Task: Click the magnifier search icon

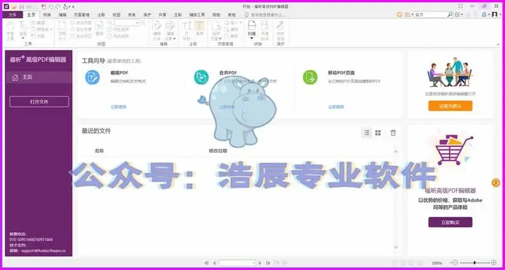Action: click(450, 15)
